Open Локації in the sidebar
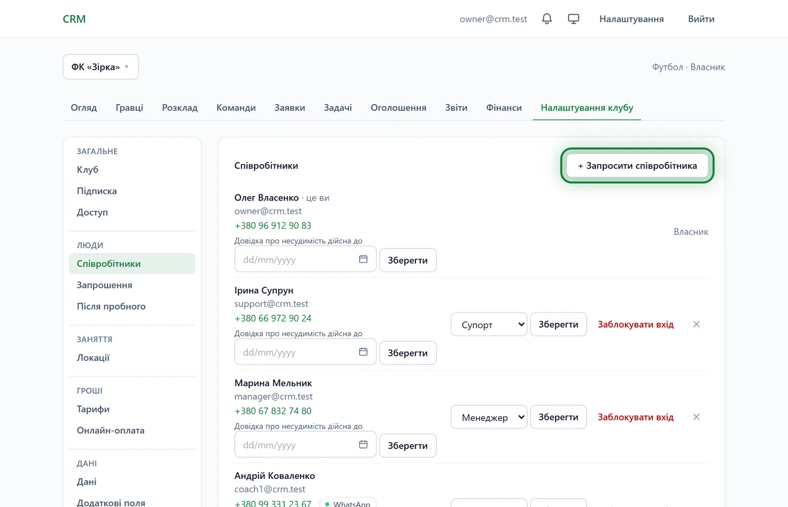The height and width of the screenshot is (507, 788). [132, 358]
